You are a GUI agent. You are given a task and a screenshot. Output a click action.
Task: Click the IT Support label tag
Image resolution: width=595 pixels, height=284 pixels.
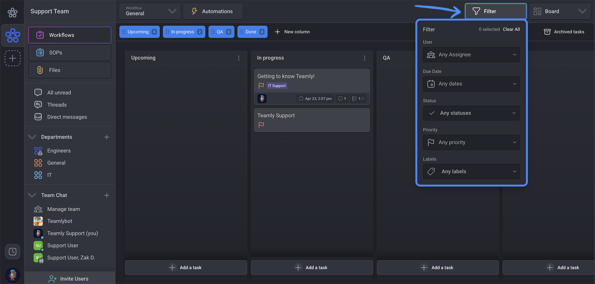[277, 86]
